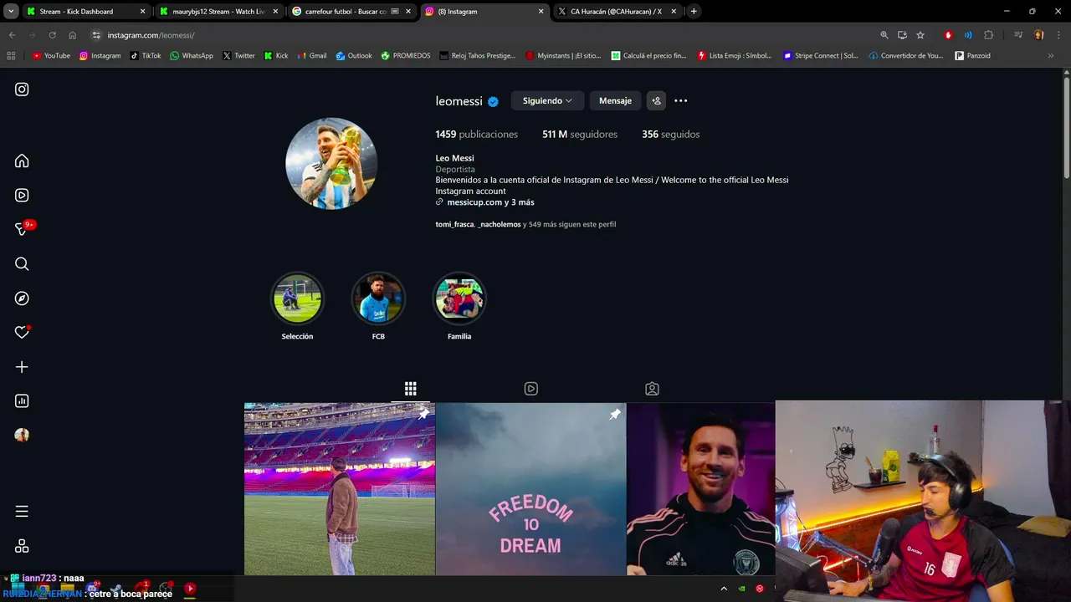
Task: Open media control icon in Chrome toolbar
Action: point(1018,35)
